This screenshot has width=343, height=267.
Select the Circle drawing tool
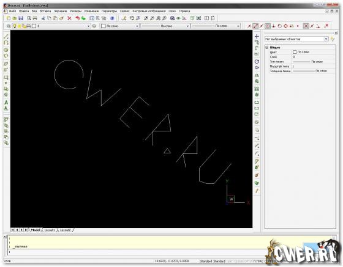[6, 50]
